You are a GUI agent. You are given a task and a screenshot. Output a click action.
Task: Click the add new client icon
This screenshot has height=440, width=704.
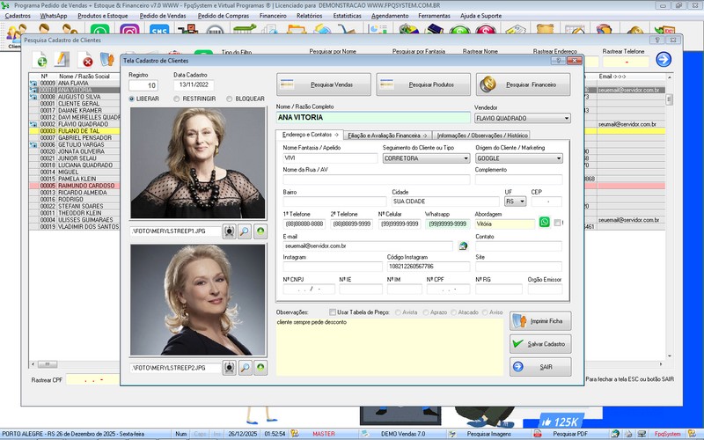coord(40,60)
